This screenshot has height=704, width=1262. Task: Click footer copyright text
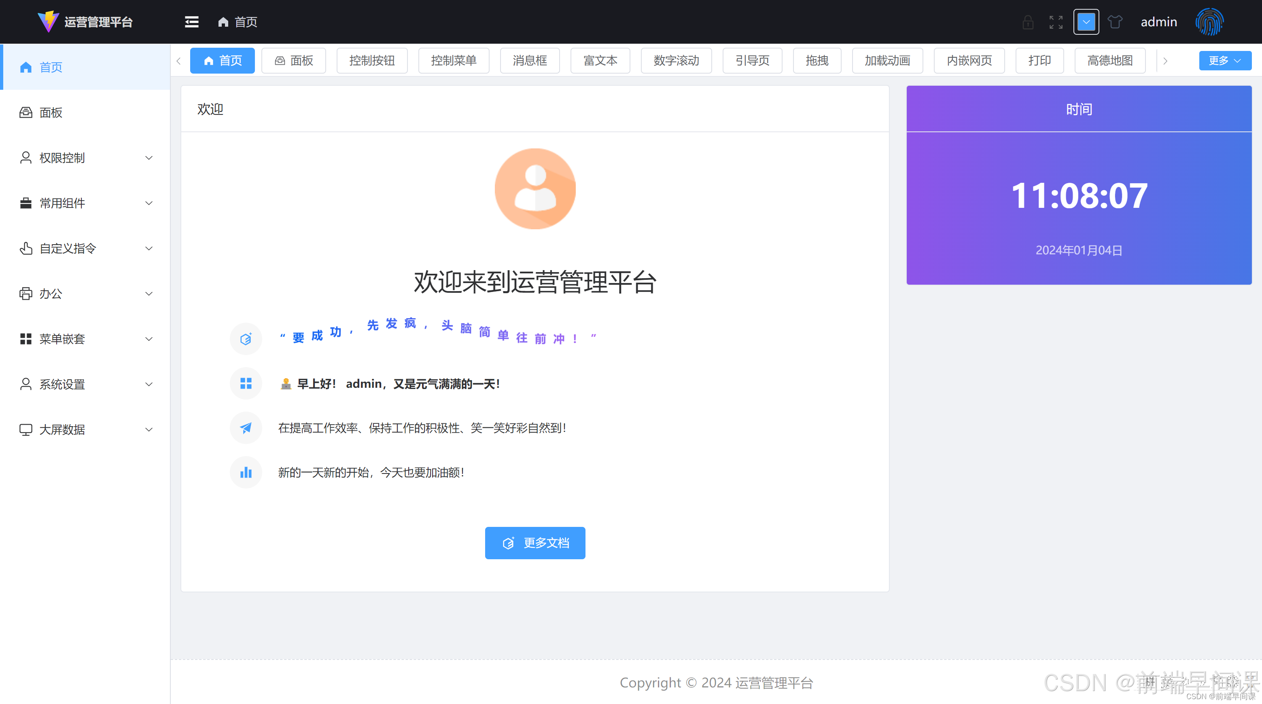click(716, 683)
